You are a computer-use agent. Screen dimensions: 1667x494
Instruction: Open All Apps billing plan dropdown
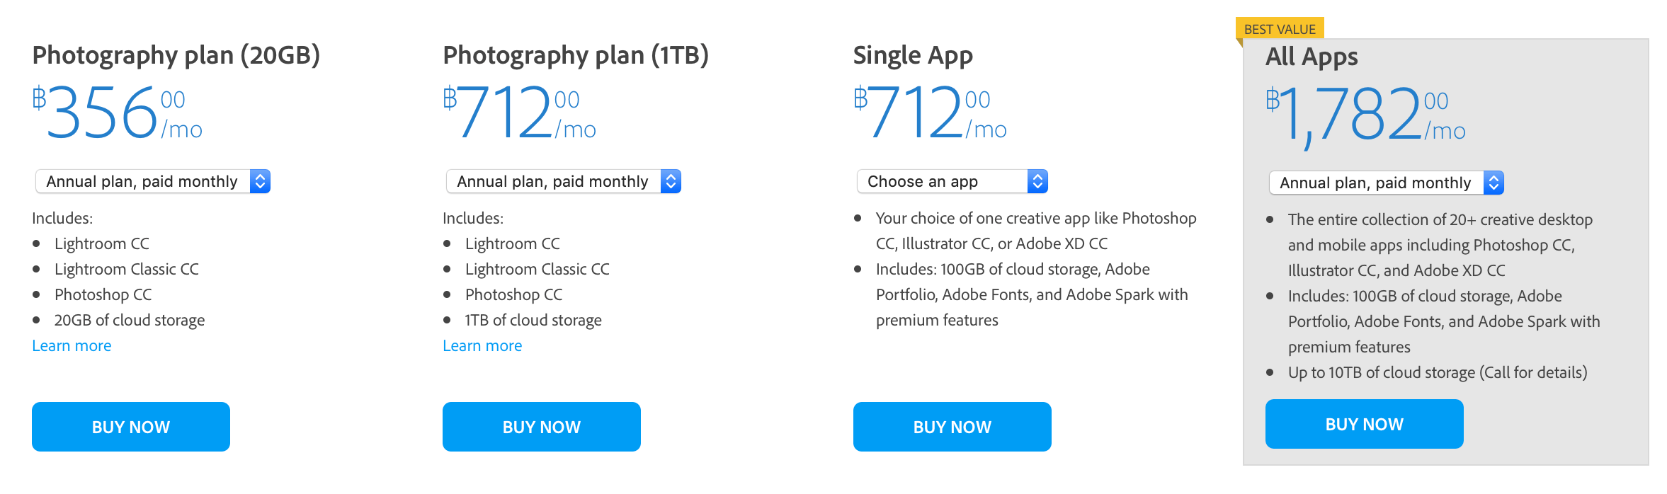1375,183
